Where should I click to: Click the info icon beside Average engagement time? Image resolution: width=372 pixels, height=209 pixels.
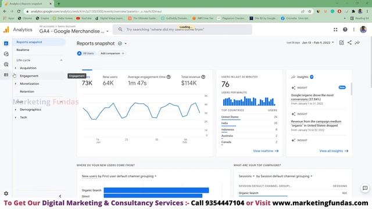pos(169,77)
